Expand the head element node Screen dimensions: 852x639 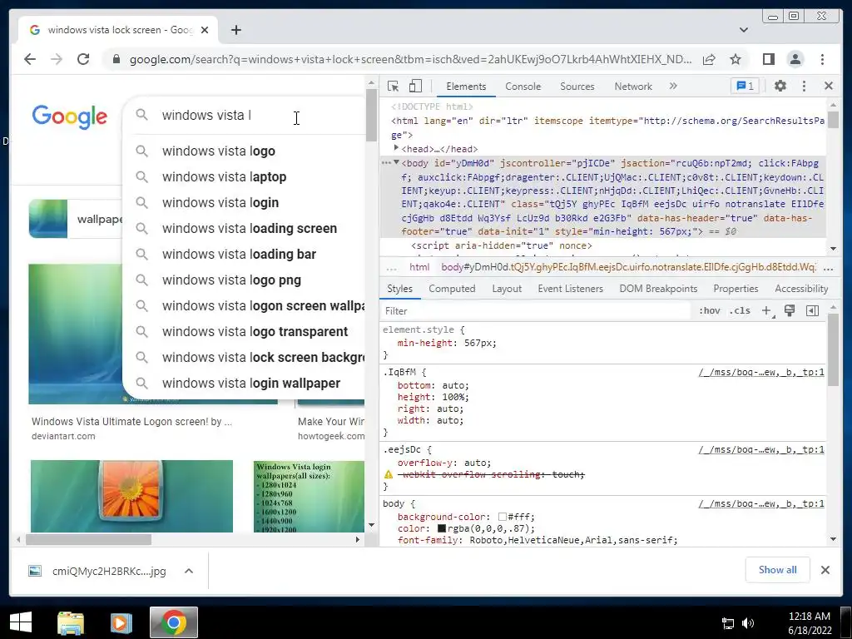[x=396, y=148]
